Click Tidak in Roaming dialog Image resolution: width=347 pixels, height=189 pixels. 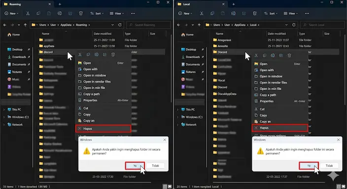(x=155, y=165)
